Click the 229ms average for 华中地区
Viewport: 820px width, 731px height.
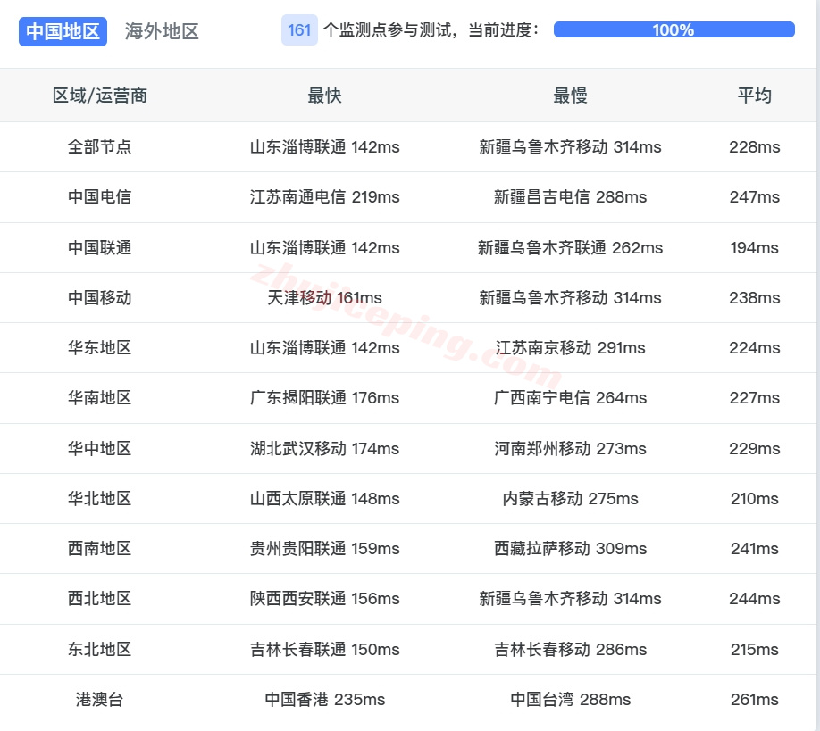tap(754, 448)
